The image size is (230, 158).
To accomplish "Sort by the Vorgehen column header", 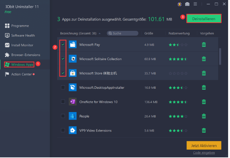I will pyautogui.click(x=207, y=33).
